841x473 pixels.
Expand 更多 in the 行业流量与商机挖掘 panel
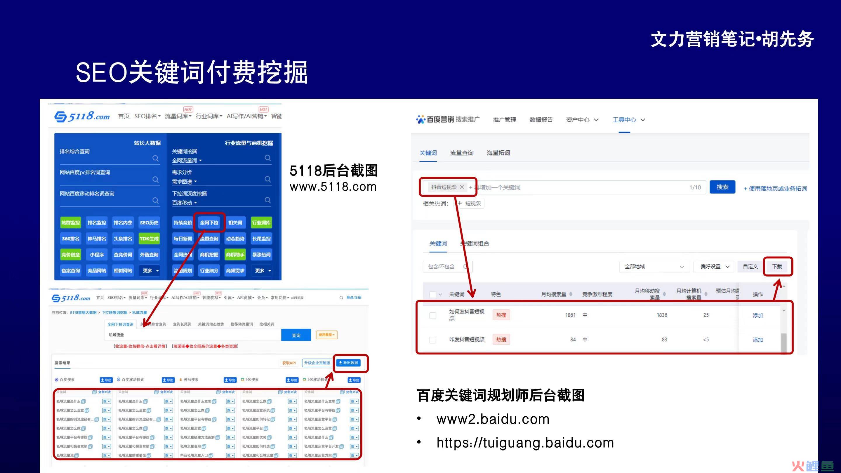[x=262, y=271]
